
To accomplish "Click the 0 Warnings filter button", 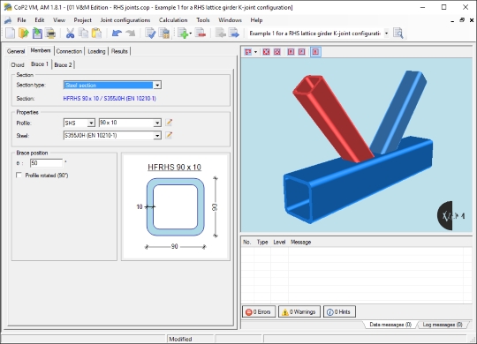I will pos(299,311).
